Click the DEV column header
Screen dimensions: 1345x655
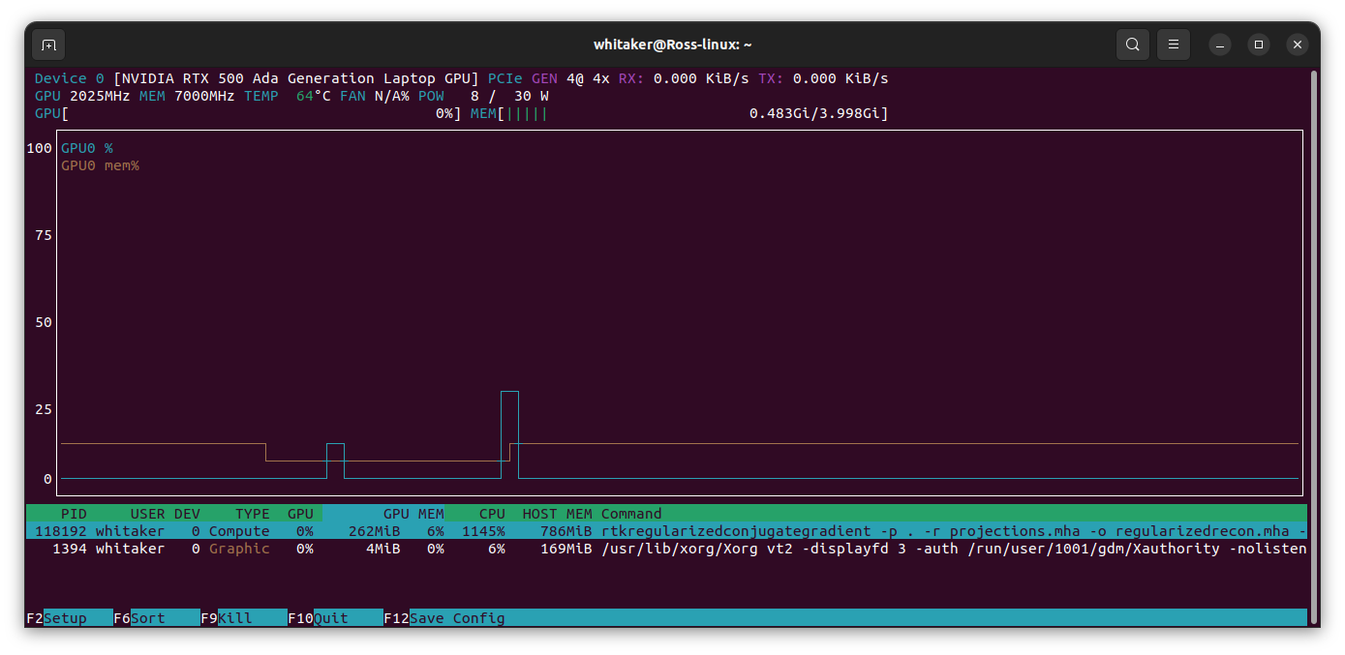(x=187, y=514)
